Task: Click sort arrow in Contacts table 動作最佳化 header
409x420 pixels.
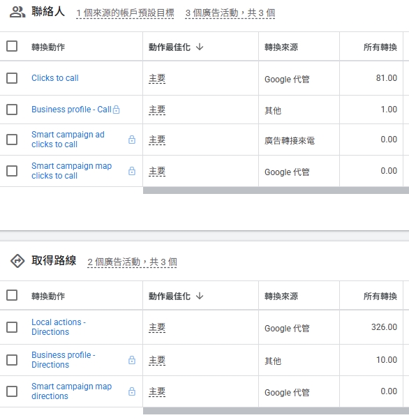Action: tap(200, 47)
